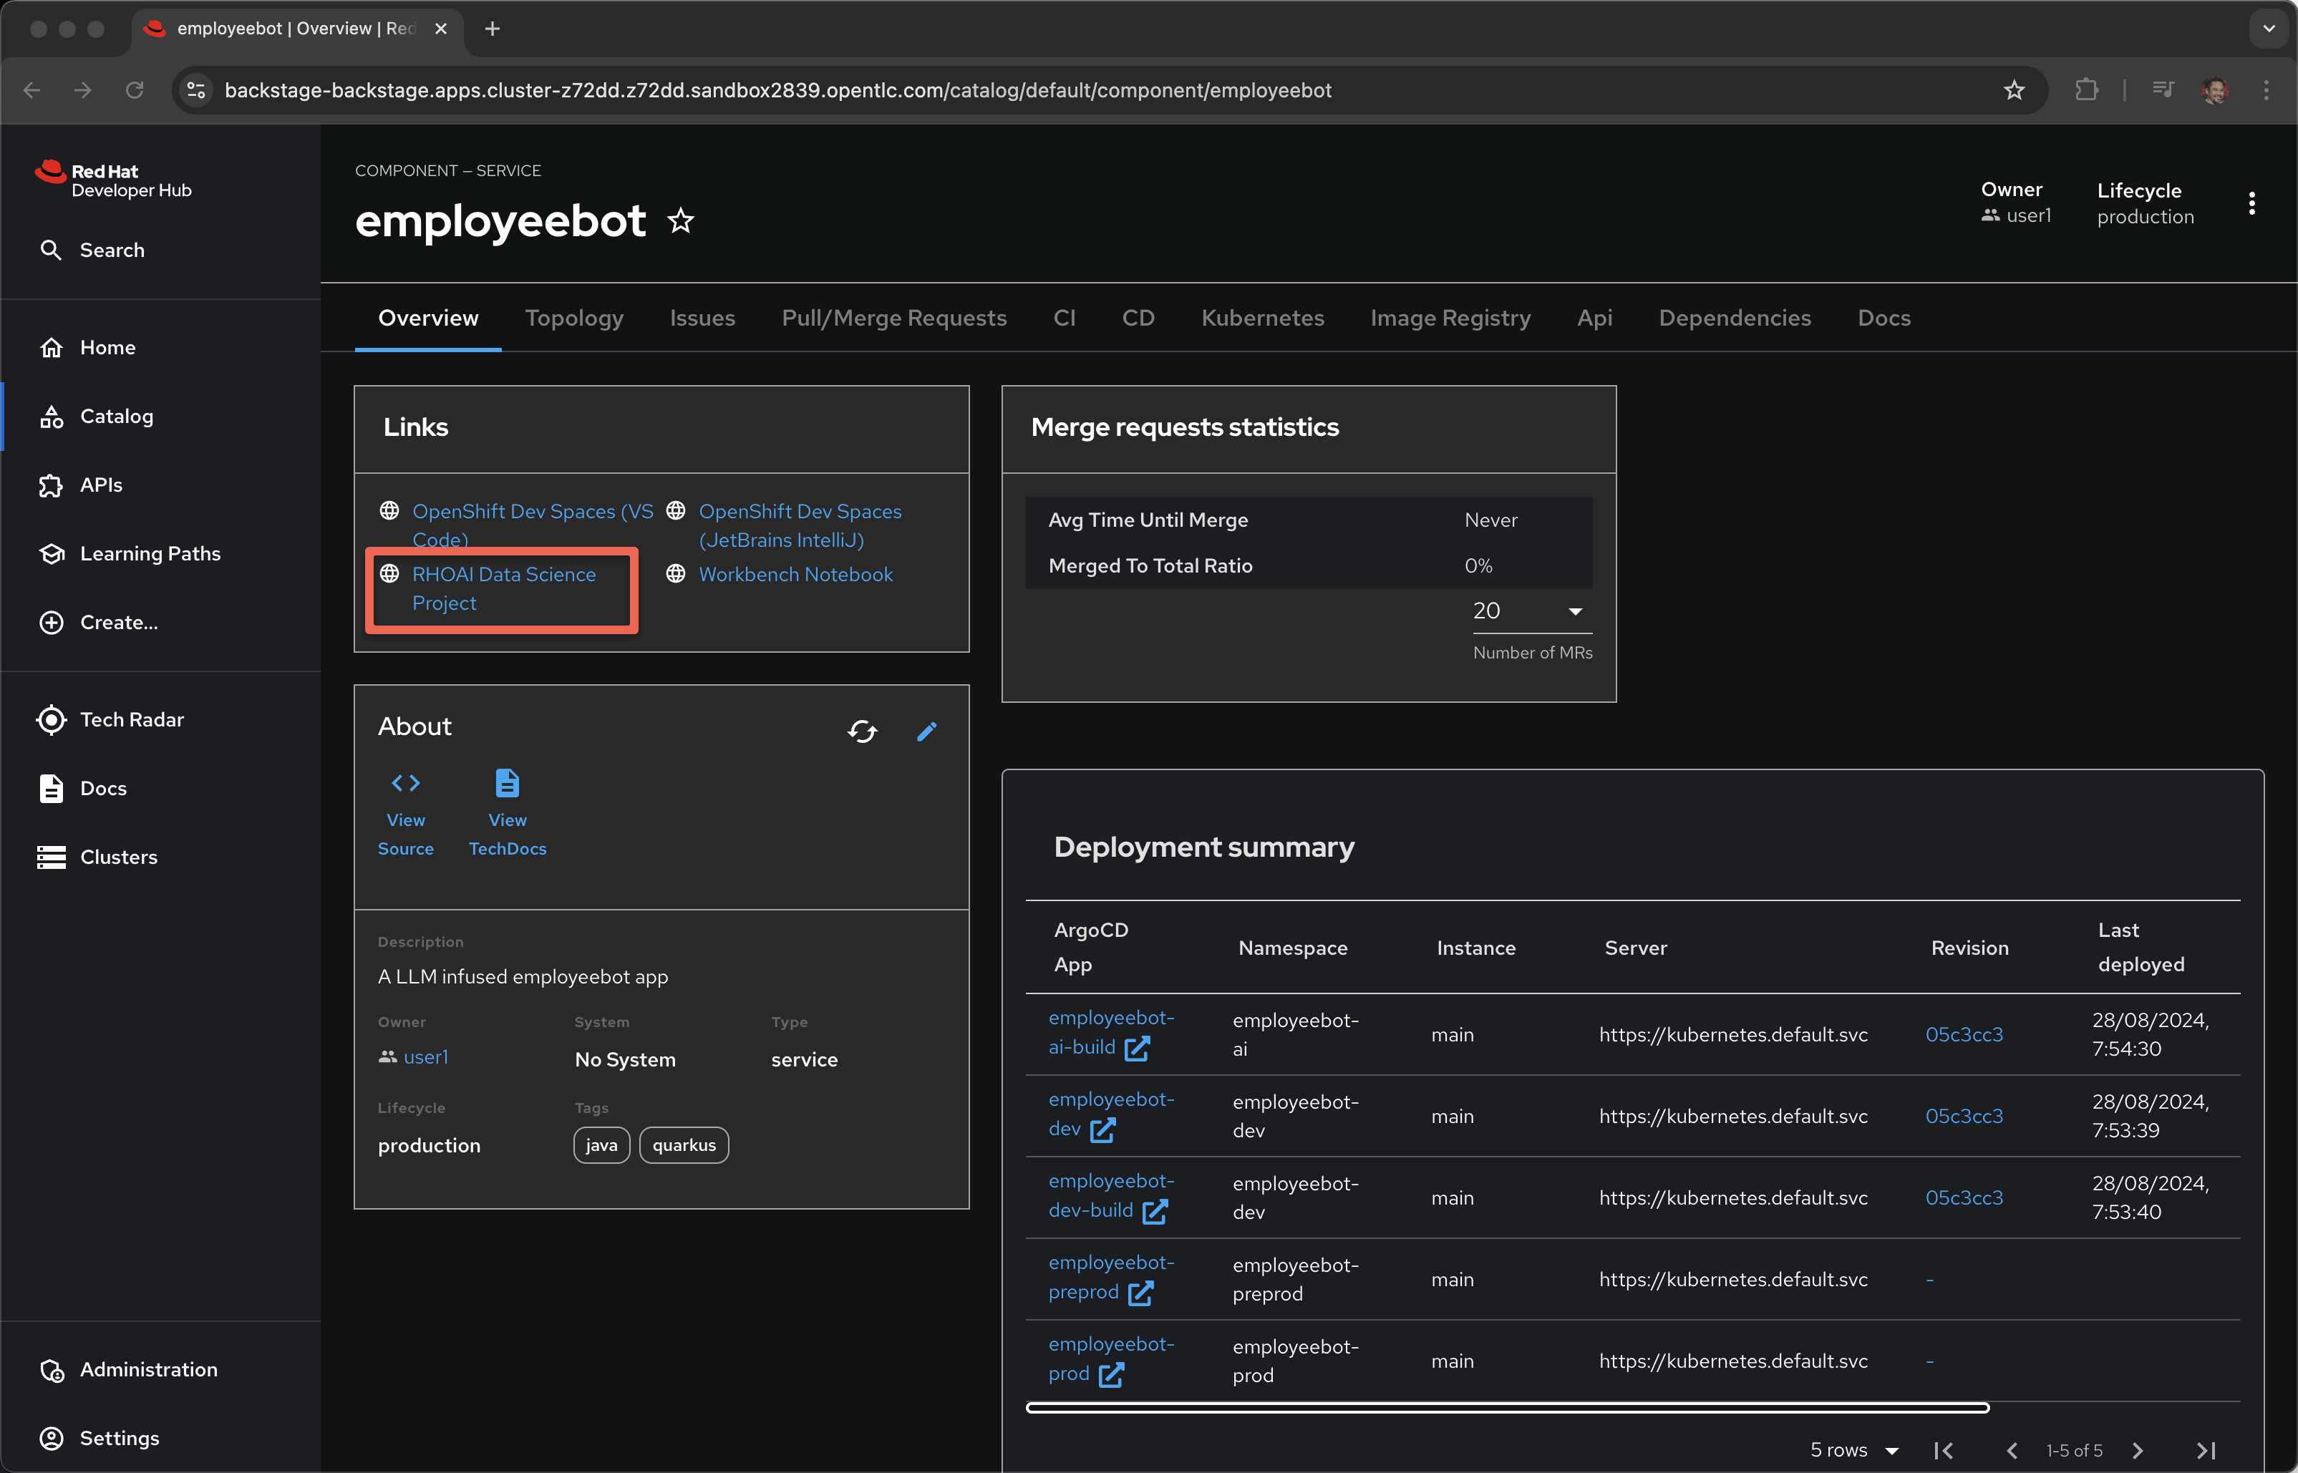Open the Clusters sidebar item

[117, 857]
